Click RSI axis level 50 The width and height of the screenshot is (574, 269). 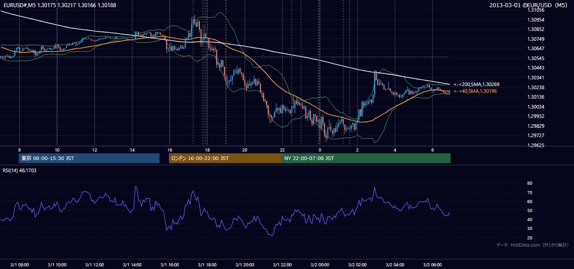[x=530, y=210]
